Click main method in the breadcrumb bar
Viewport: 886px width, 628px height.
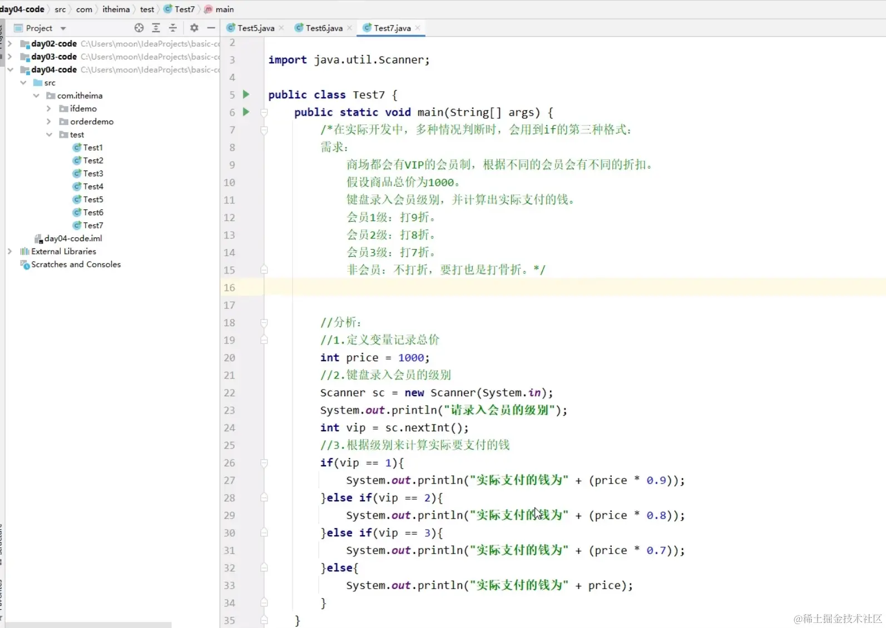219,9
